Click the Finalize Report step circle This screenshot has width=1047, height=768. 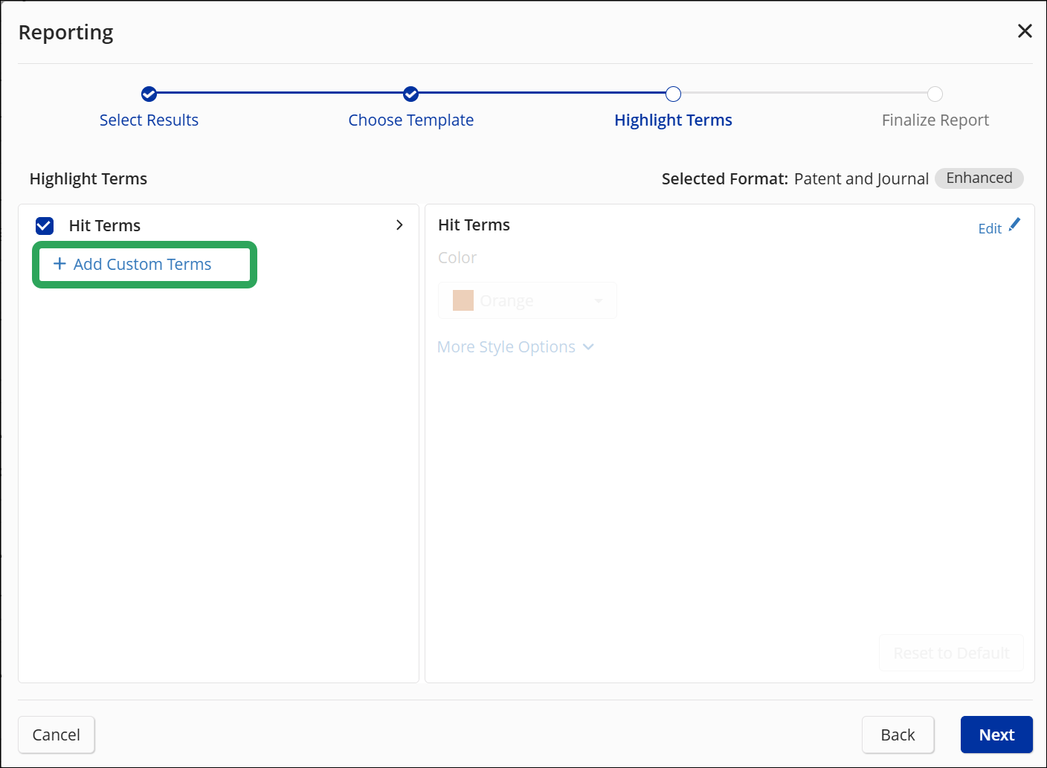point(935,94)
